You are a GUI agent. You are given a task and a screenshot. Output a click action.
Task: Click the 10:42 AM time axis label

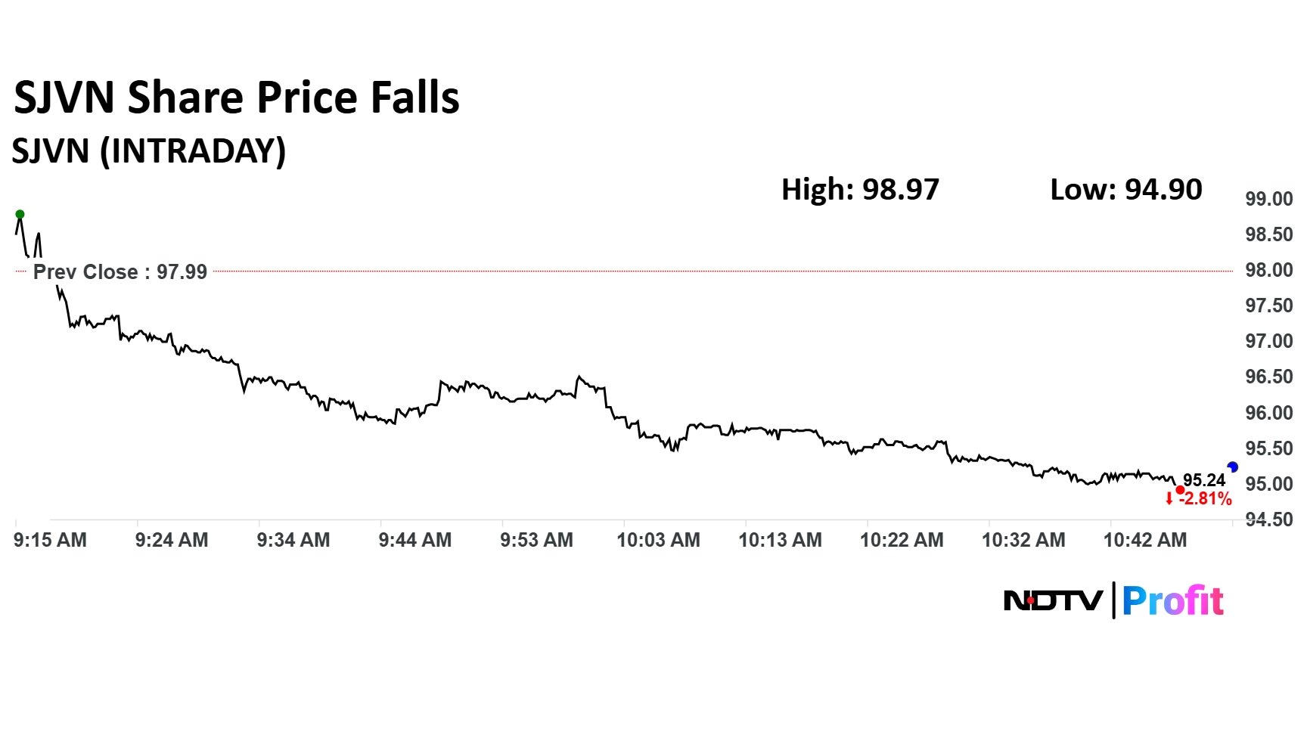click(x=1144, y=540)
